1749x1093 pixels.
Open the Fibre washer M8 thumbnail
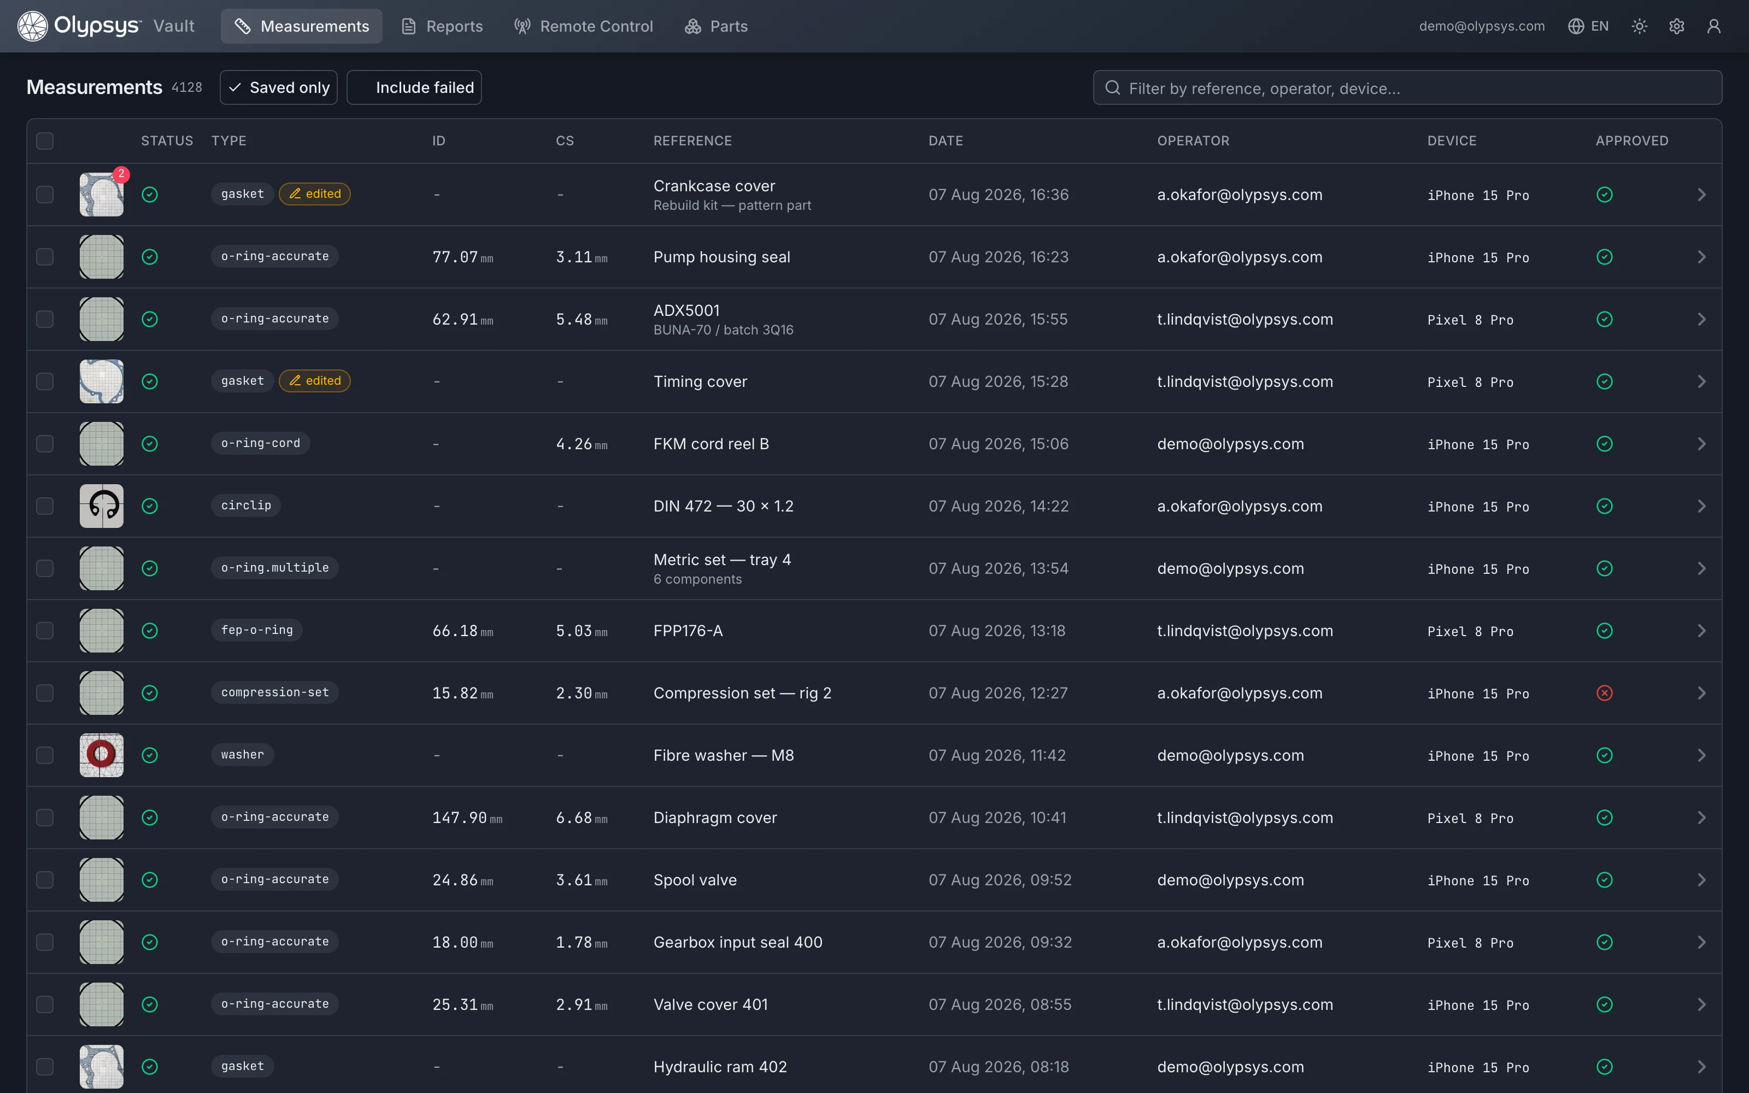click(x=101, y=755)
